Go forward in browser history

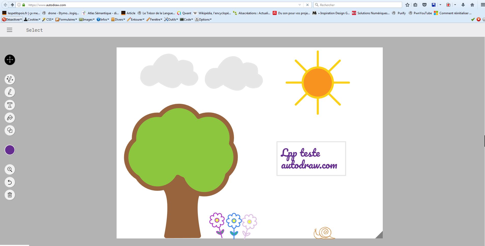[x=12, y=5]
